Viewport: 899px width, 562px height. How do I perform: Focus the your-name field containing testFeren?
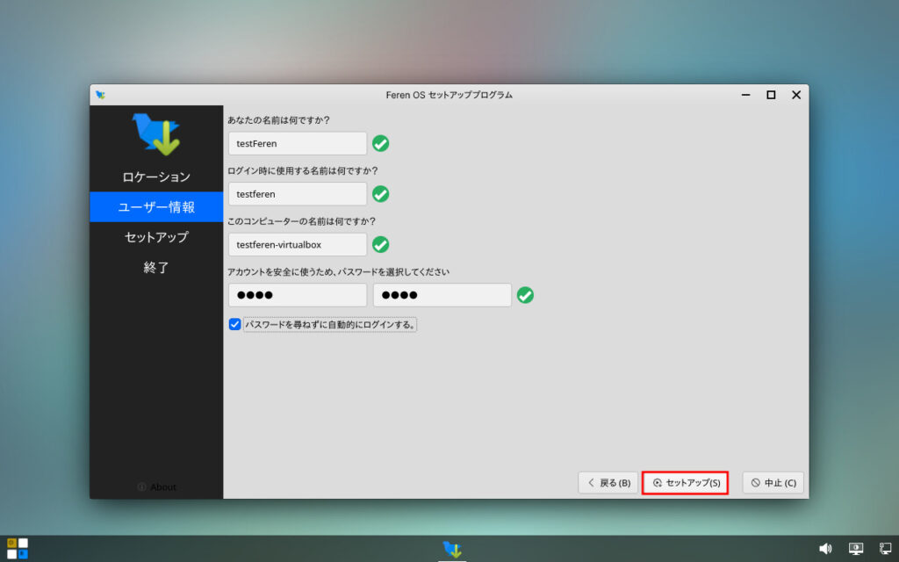298,143
